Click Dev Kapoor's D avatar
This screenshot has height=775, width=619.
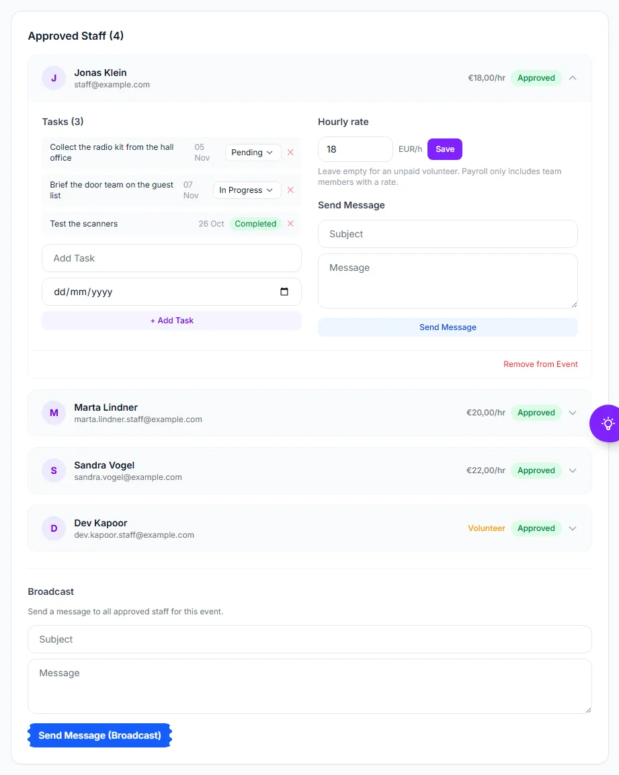[54, 528]
